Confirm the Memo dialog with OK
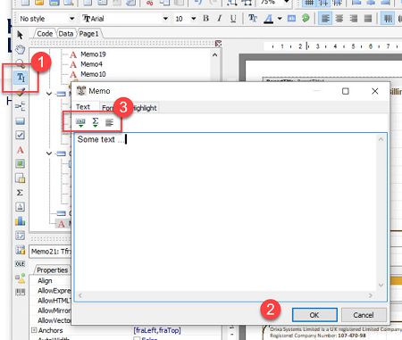402x340 pixels. coord(314,315)
